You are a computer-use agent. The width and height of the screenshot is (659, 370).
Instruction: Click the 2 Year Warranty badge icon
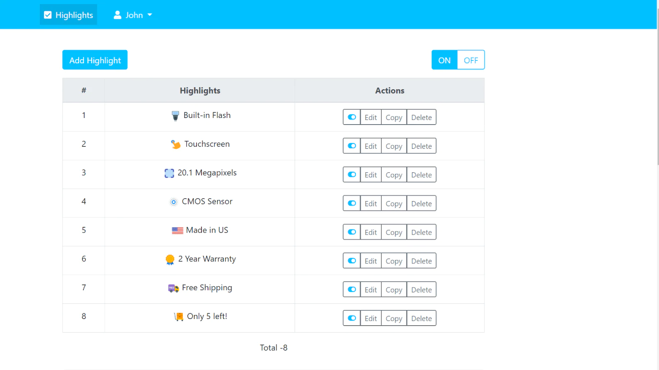pyautogui.click(x=170, y=259)
